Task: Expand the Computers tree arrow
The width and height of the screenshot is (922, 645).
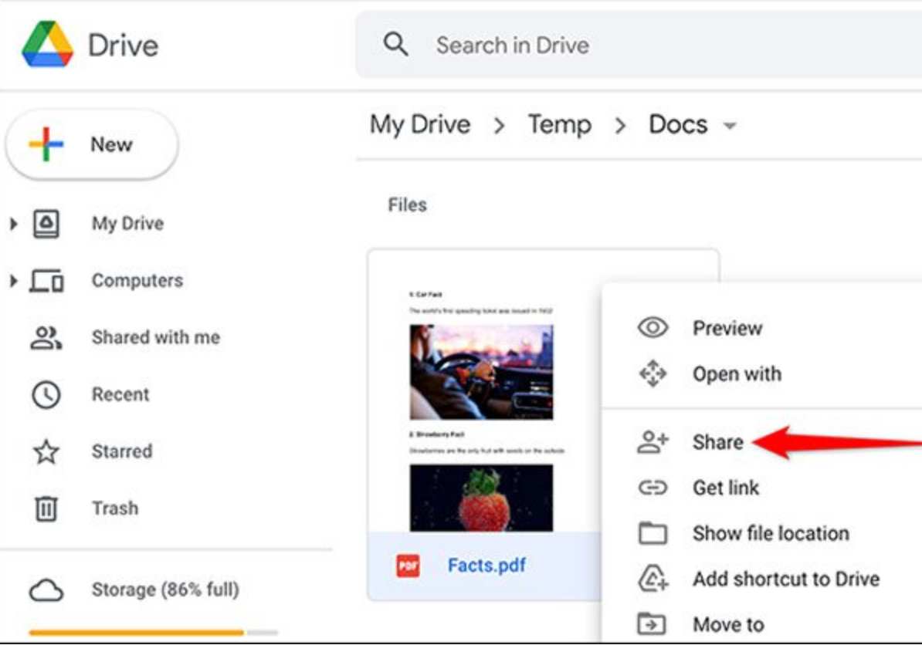Action: click(x=13, y=281)
